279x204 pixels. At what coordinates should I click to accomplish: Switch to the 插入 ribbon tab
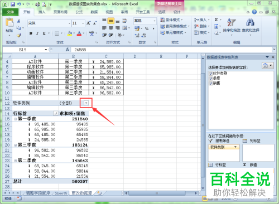[x=42, y=12]
